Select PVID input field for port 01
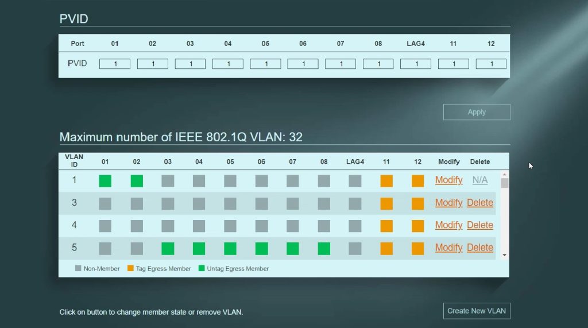 (115, 64)
